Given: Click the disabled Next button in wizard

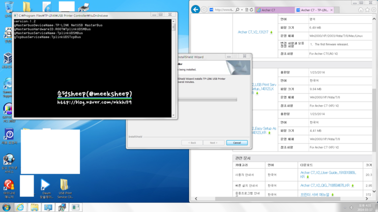Looking at the screenshot, I should pyautogui.click(x=214, y=143).
